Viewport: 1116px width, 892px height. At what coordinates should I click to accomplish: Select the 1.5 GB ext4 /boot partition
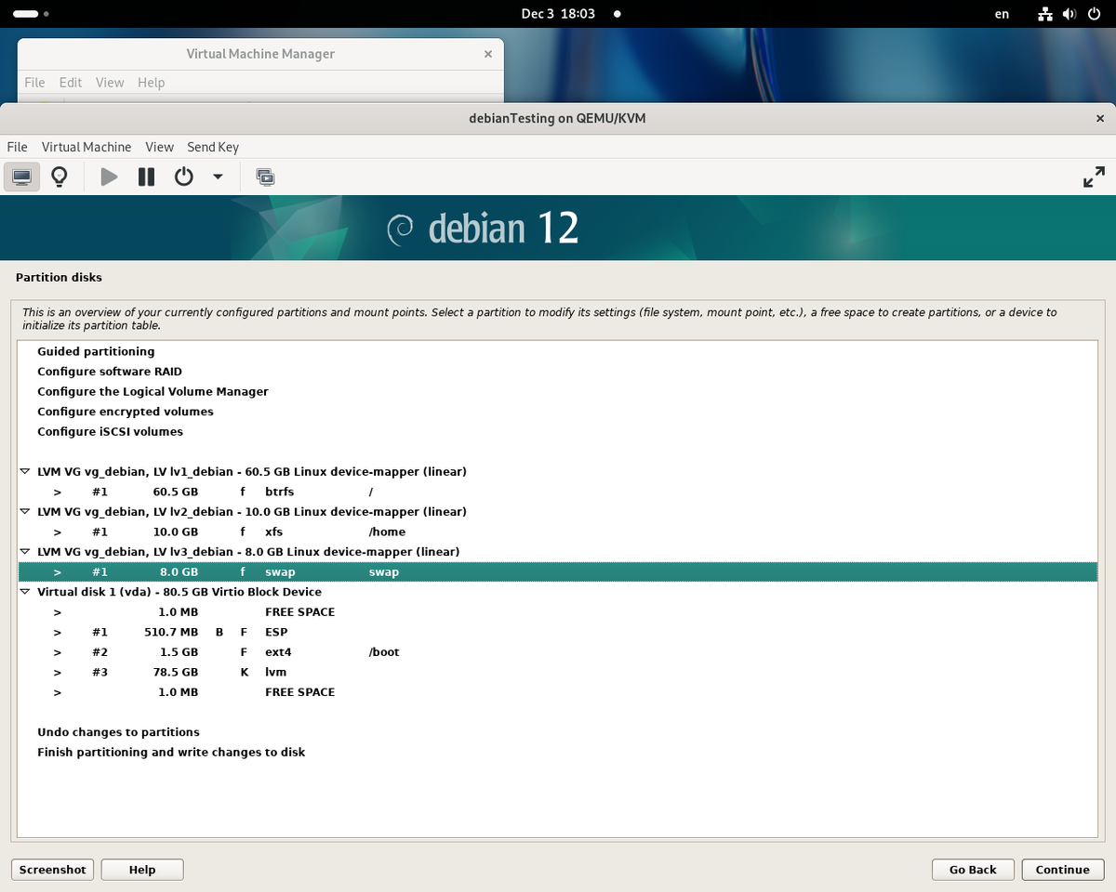click(558, 652)
